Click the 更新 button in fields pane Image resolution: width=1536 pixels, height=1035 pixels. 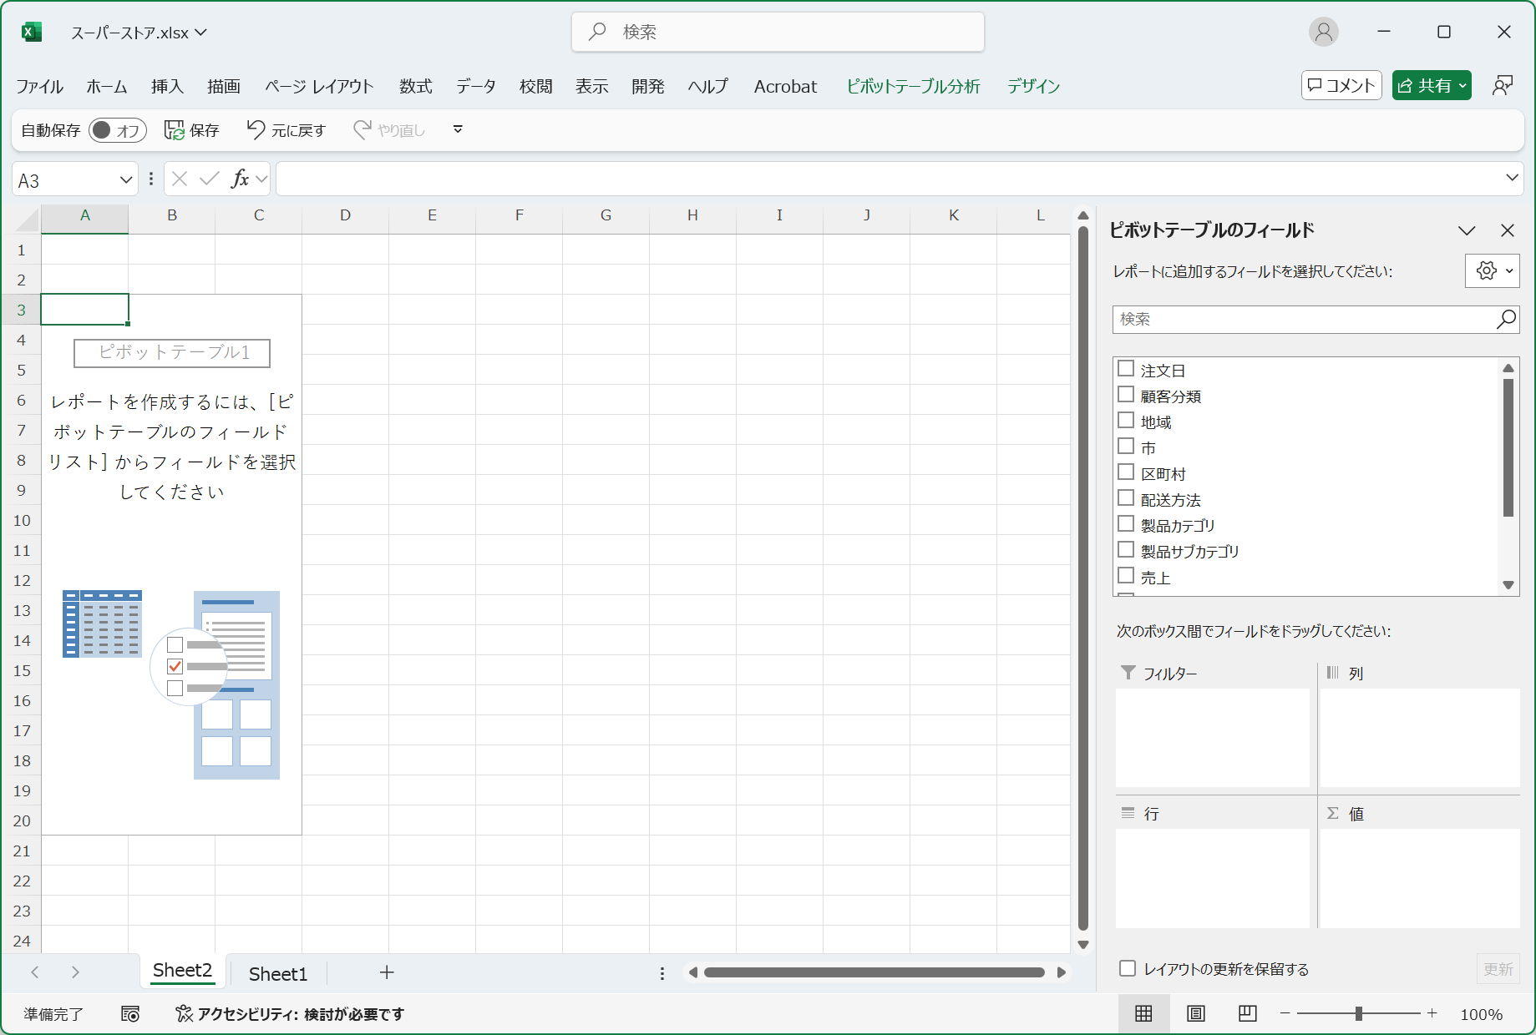(1498, 969)
